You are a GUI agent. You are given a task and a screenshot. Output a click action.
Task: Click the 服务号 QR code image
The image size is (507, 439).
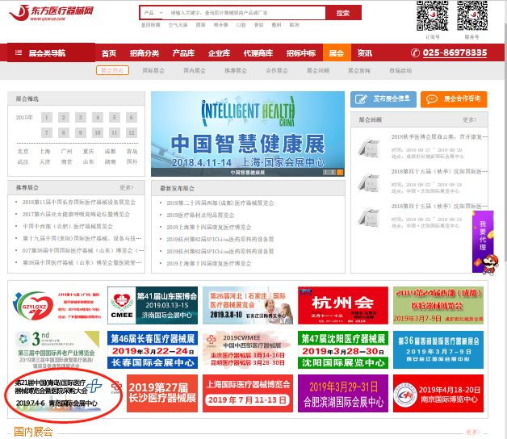(471, 15)
